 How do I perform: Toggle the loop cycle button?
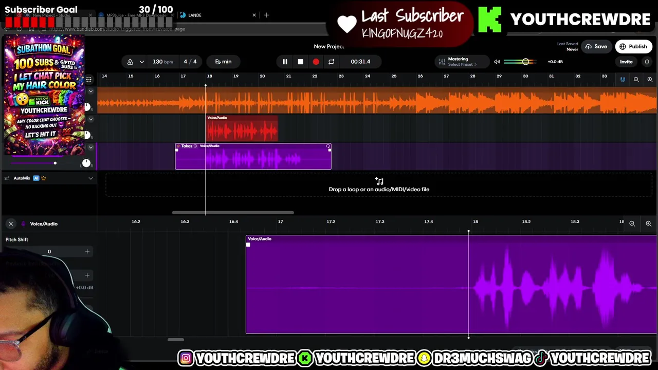point(331,62)
